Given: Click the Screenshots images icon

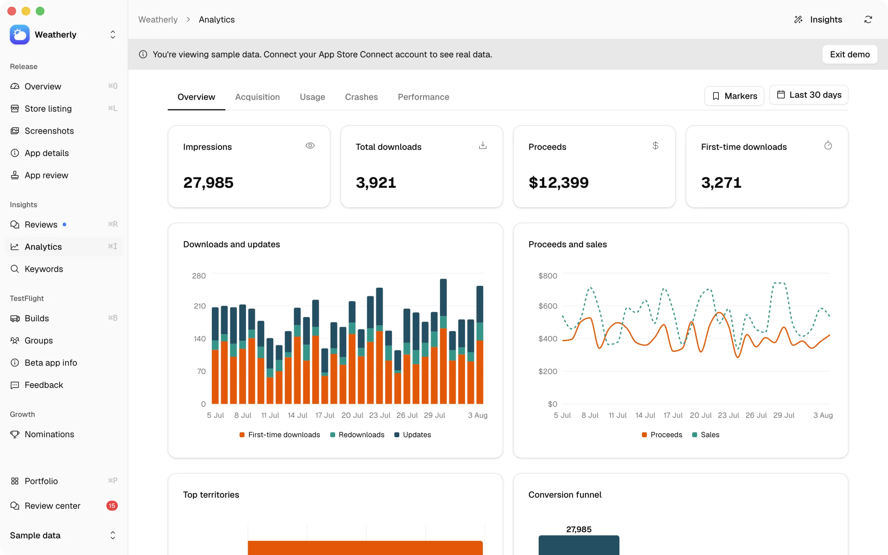Looking at the screenshot, I should coord(15,131).
